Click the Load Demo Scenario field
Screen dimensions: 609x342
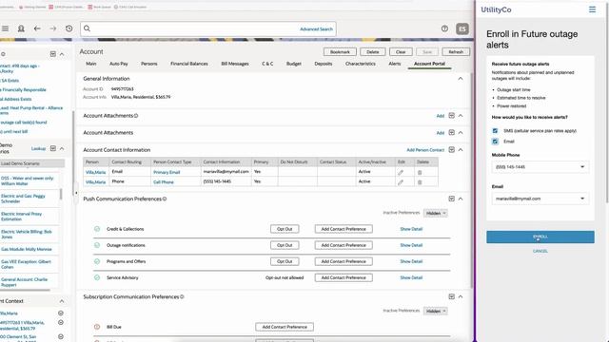tap(31, 163)
